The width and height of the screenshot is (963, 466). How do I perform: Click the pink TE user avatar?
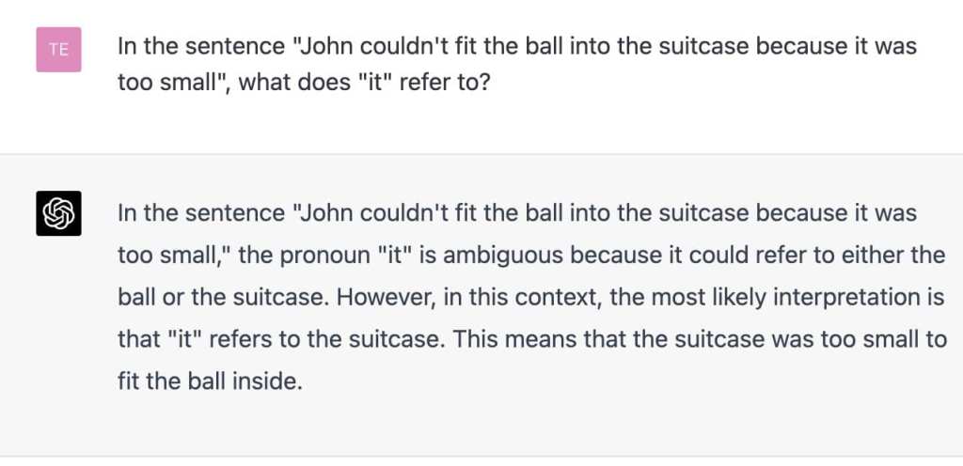[58, 50]
